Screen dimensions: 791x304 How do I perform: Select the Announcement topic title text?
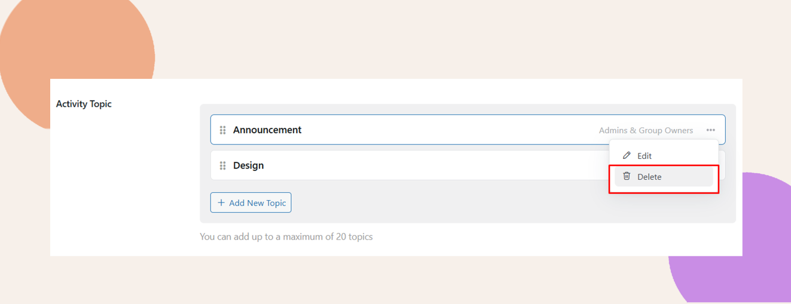(x=267, y=130)
